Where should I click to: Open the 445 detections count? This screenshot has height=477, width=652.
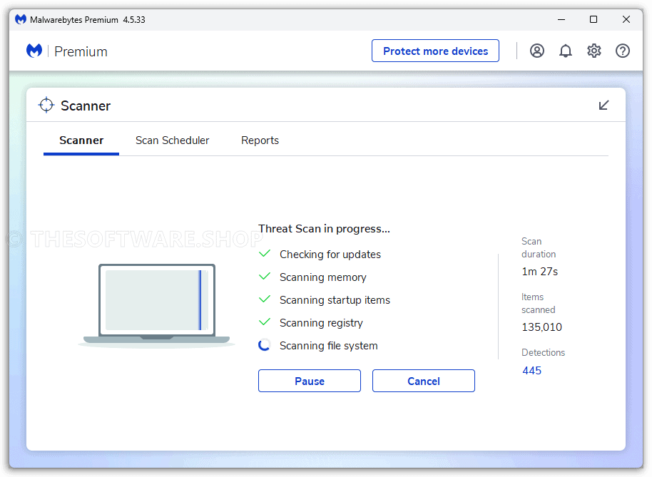[x=532, y=371]
